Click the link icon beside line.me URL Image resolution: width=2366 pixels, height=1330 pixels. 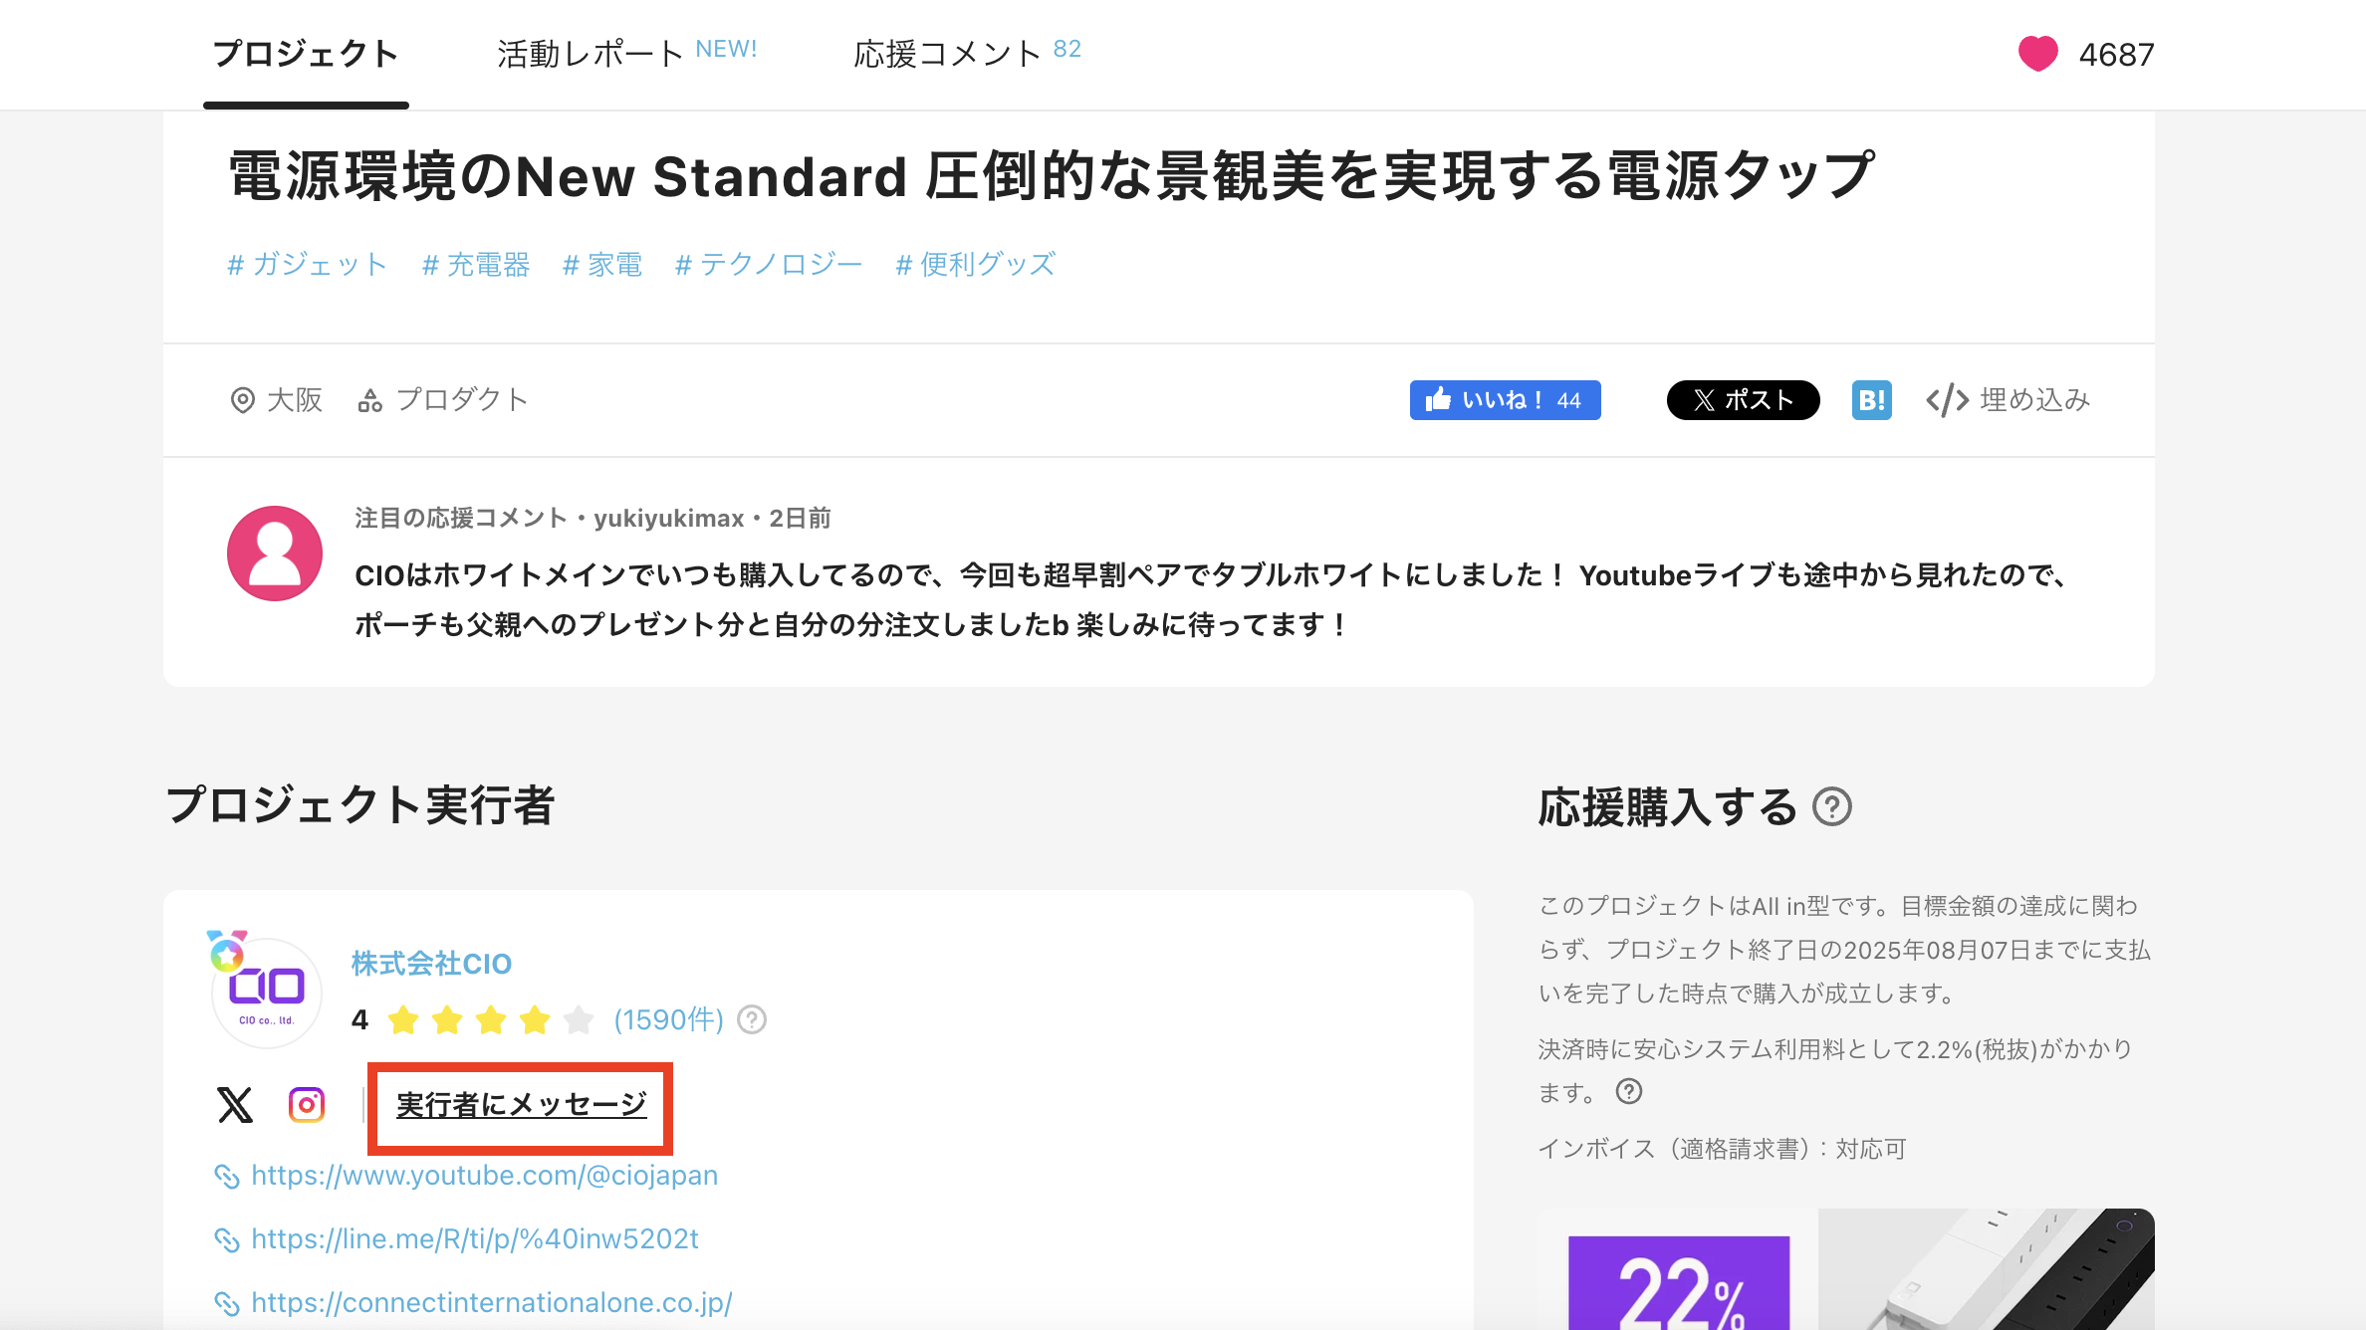227,1240
